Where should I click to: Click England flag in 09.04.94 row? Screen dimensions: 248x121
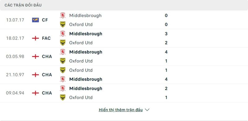click(35, 93)
